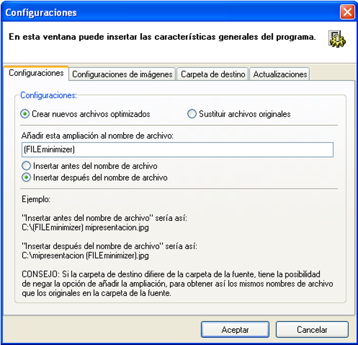The height and width of the screenshot is (345, 358).
Task: Click the blue Configuraciones: group box label
Action: coord(48,95)
